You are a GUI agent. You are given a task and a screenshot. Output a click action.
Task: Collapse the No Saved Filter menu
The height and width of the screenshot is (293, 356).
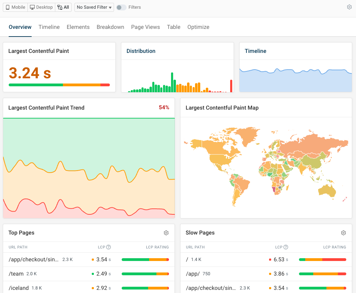[x=94, y=7]
